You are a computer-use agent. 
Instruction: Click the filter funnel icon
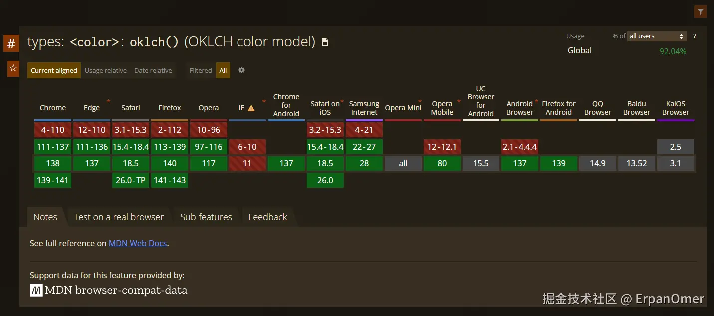point(701,11)
